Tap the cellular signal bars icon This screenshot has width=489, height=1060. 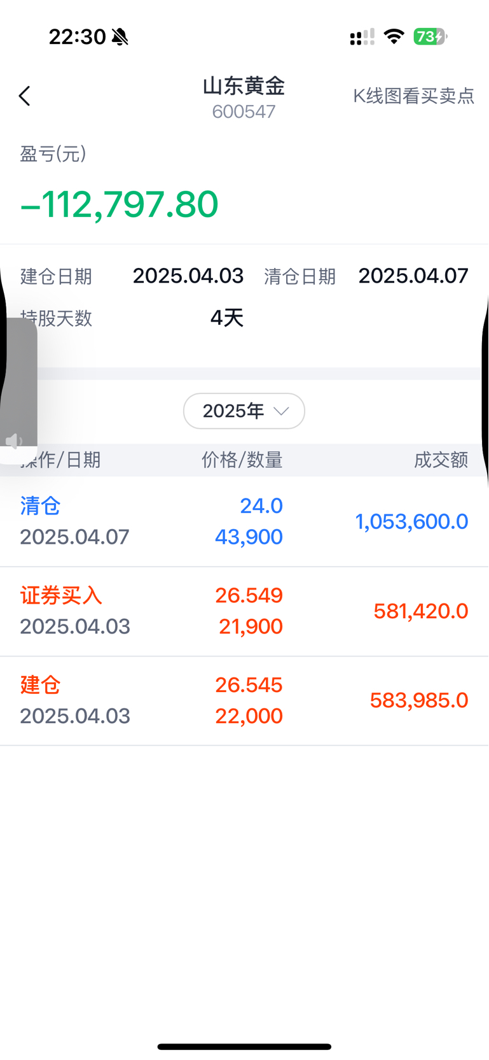[x=362, y=37]
